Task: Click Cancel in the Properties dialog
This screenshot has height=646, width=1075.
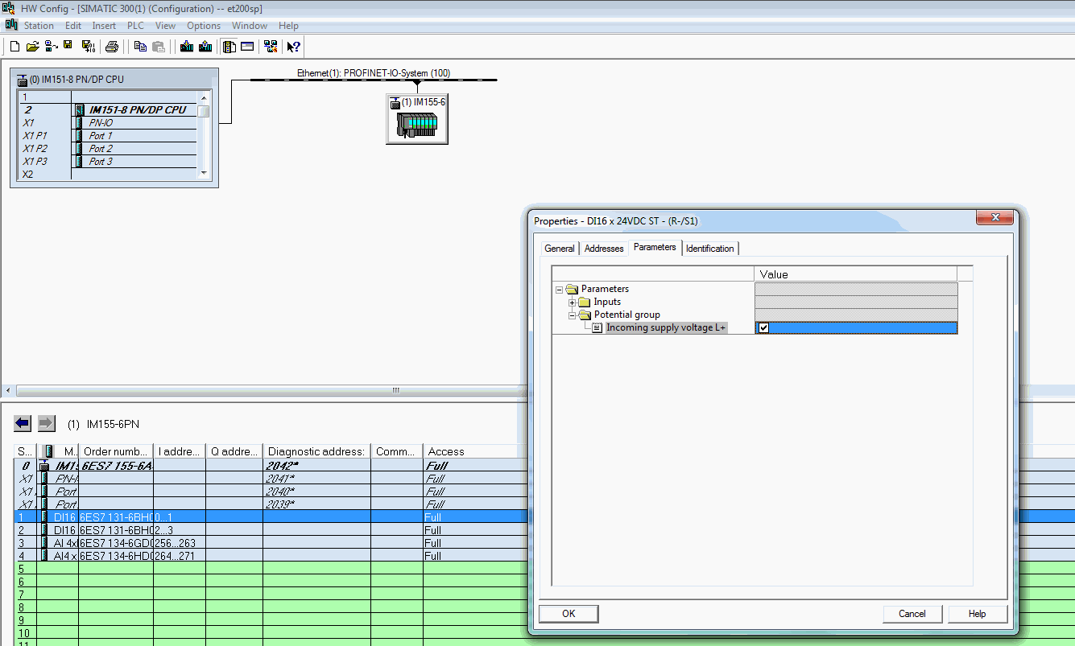Action: [x=912, y=614]
